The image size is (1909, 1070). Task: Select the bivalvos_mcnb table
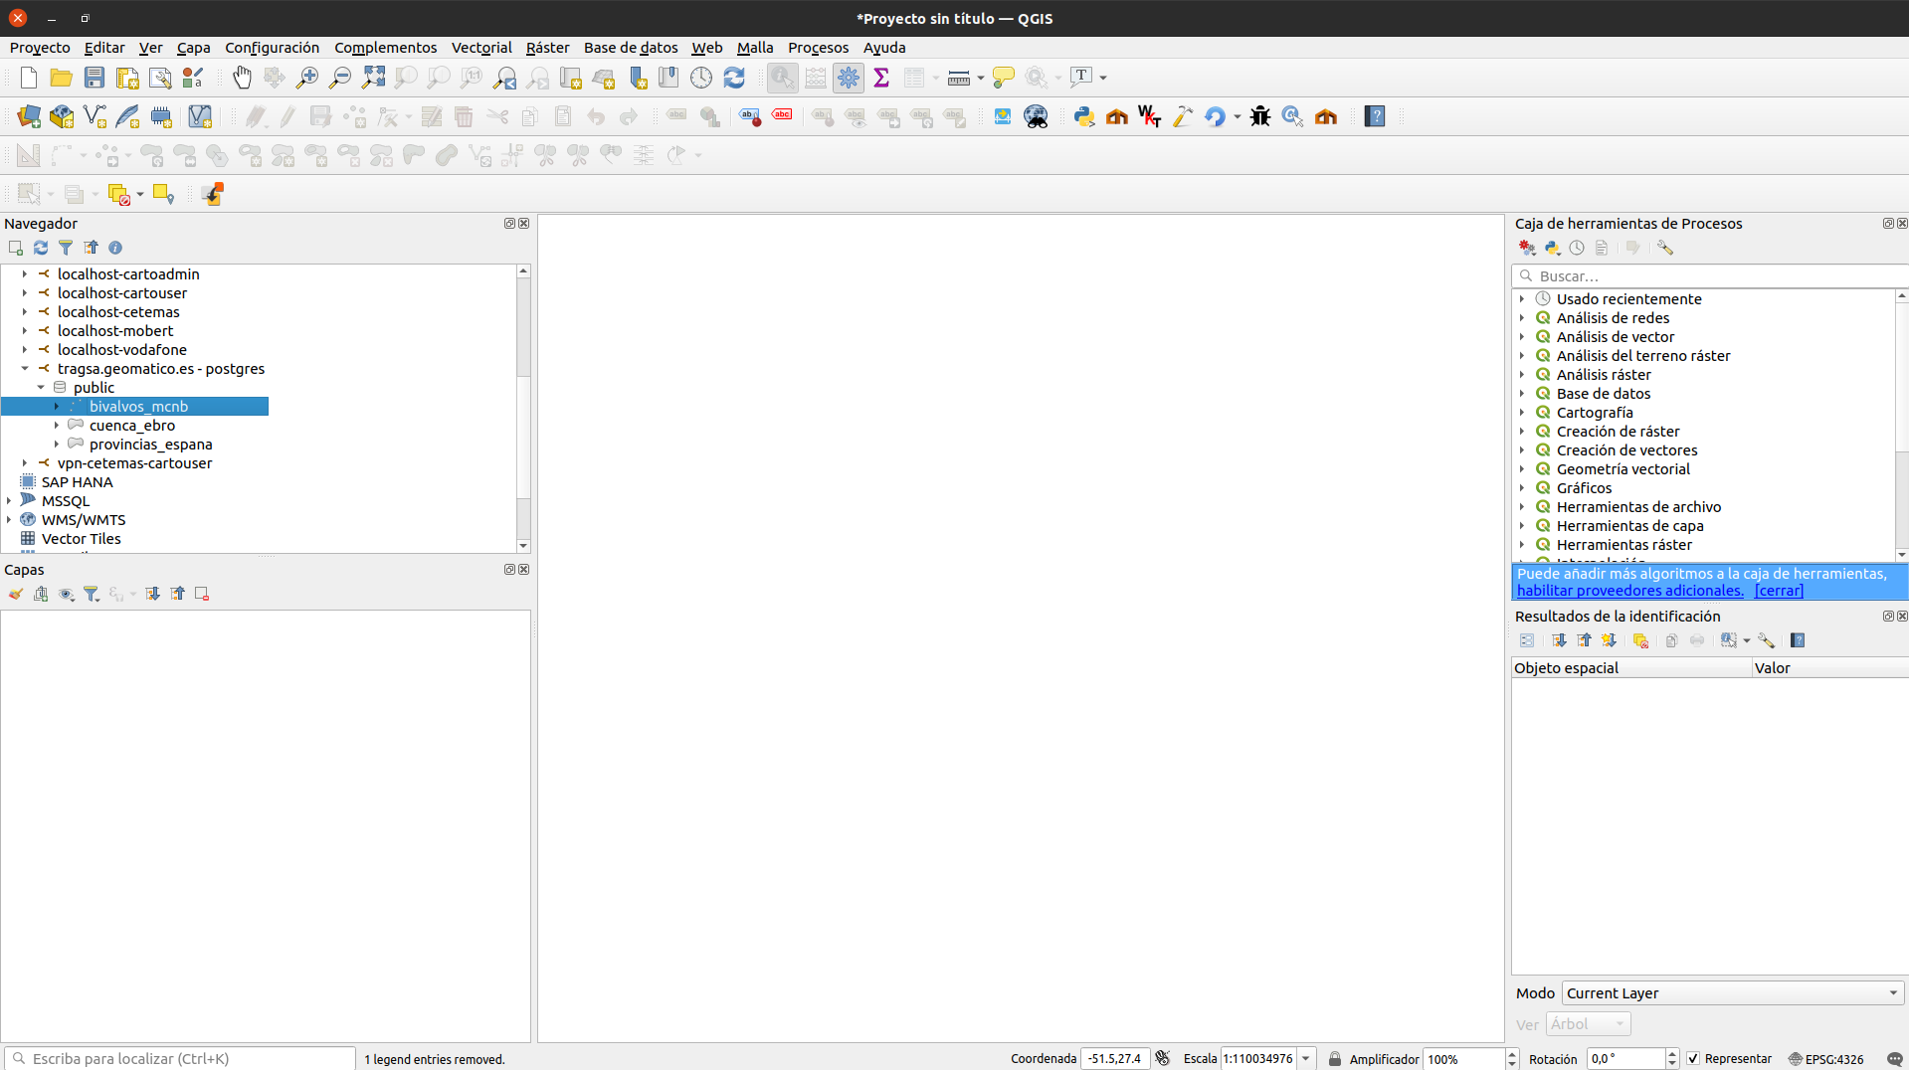138,406
